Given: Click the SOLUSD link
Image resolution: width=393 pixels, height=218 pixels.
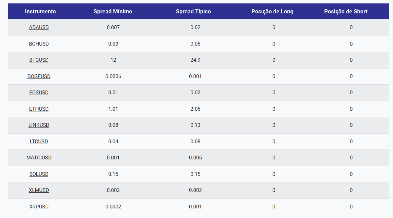Looking at the screenshot, I should (39, 174).
